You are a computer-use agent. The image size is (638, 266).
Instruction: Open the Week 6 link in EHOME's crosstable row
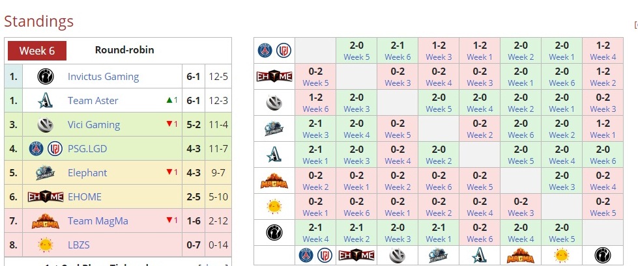tap(562, 83)
